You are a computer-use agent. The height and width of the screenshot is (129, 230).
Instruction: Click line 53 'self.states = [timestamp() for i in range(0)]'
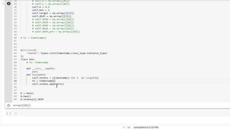(x=65, y=78)
